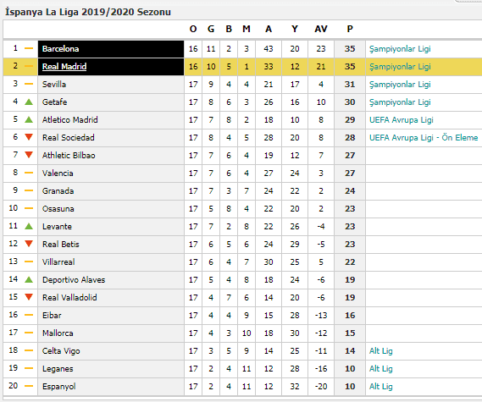The width and height of the screenshot is (482, 402).
Task: Click the green up arrow beside Levante
Action: point(29,226)
